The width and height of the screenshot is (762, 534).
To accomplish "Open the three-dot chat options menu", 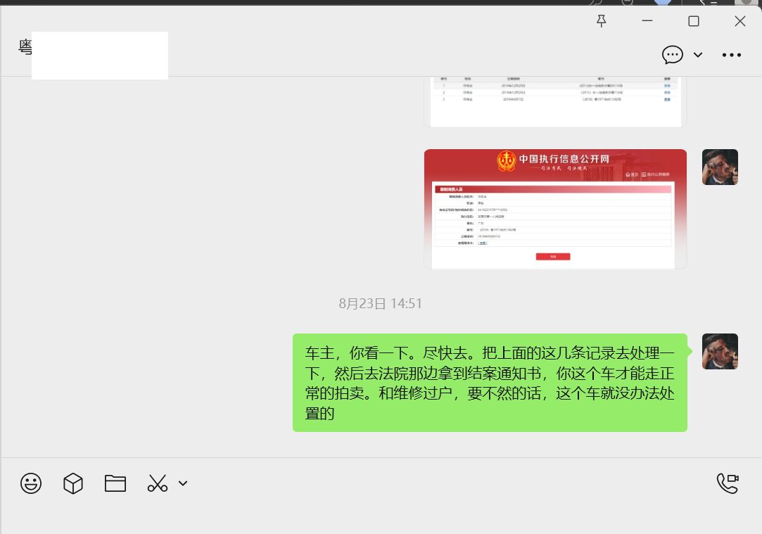I will 732,55.
